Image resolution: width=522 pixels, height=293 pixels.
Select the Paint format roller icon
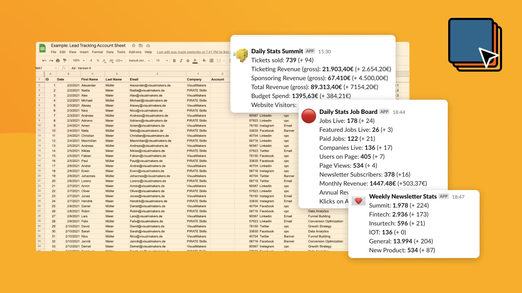[64, 61]
